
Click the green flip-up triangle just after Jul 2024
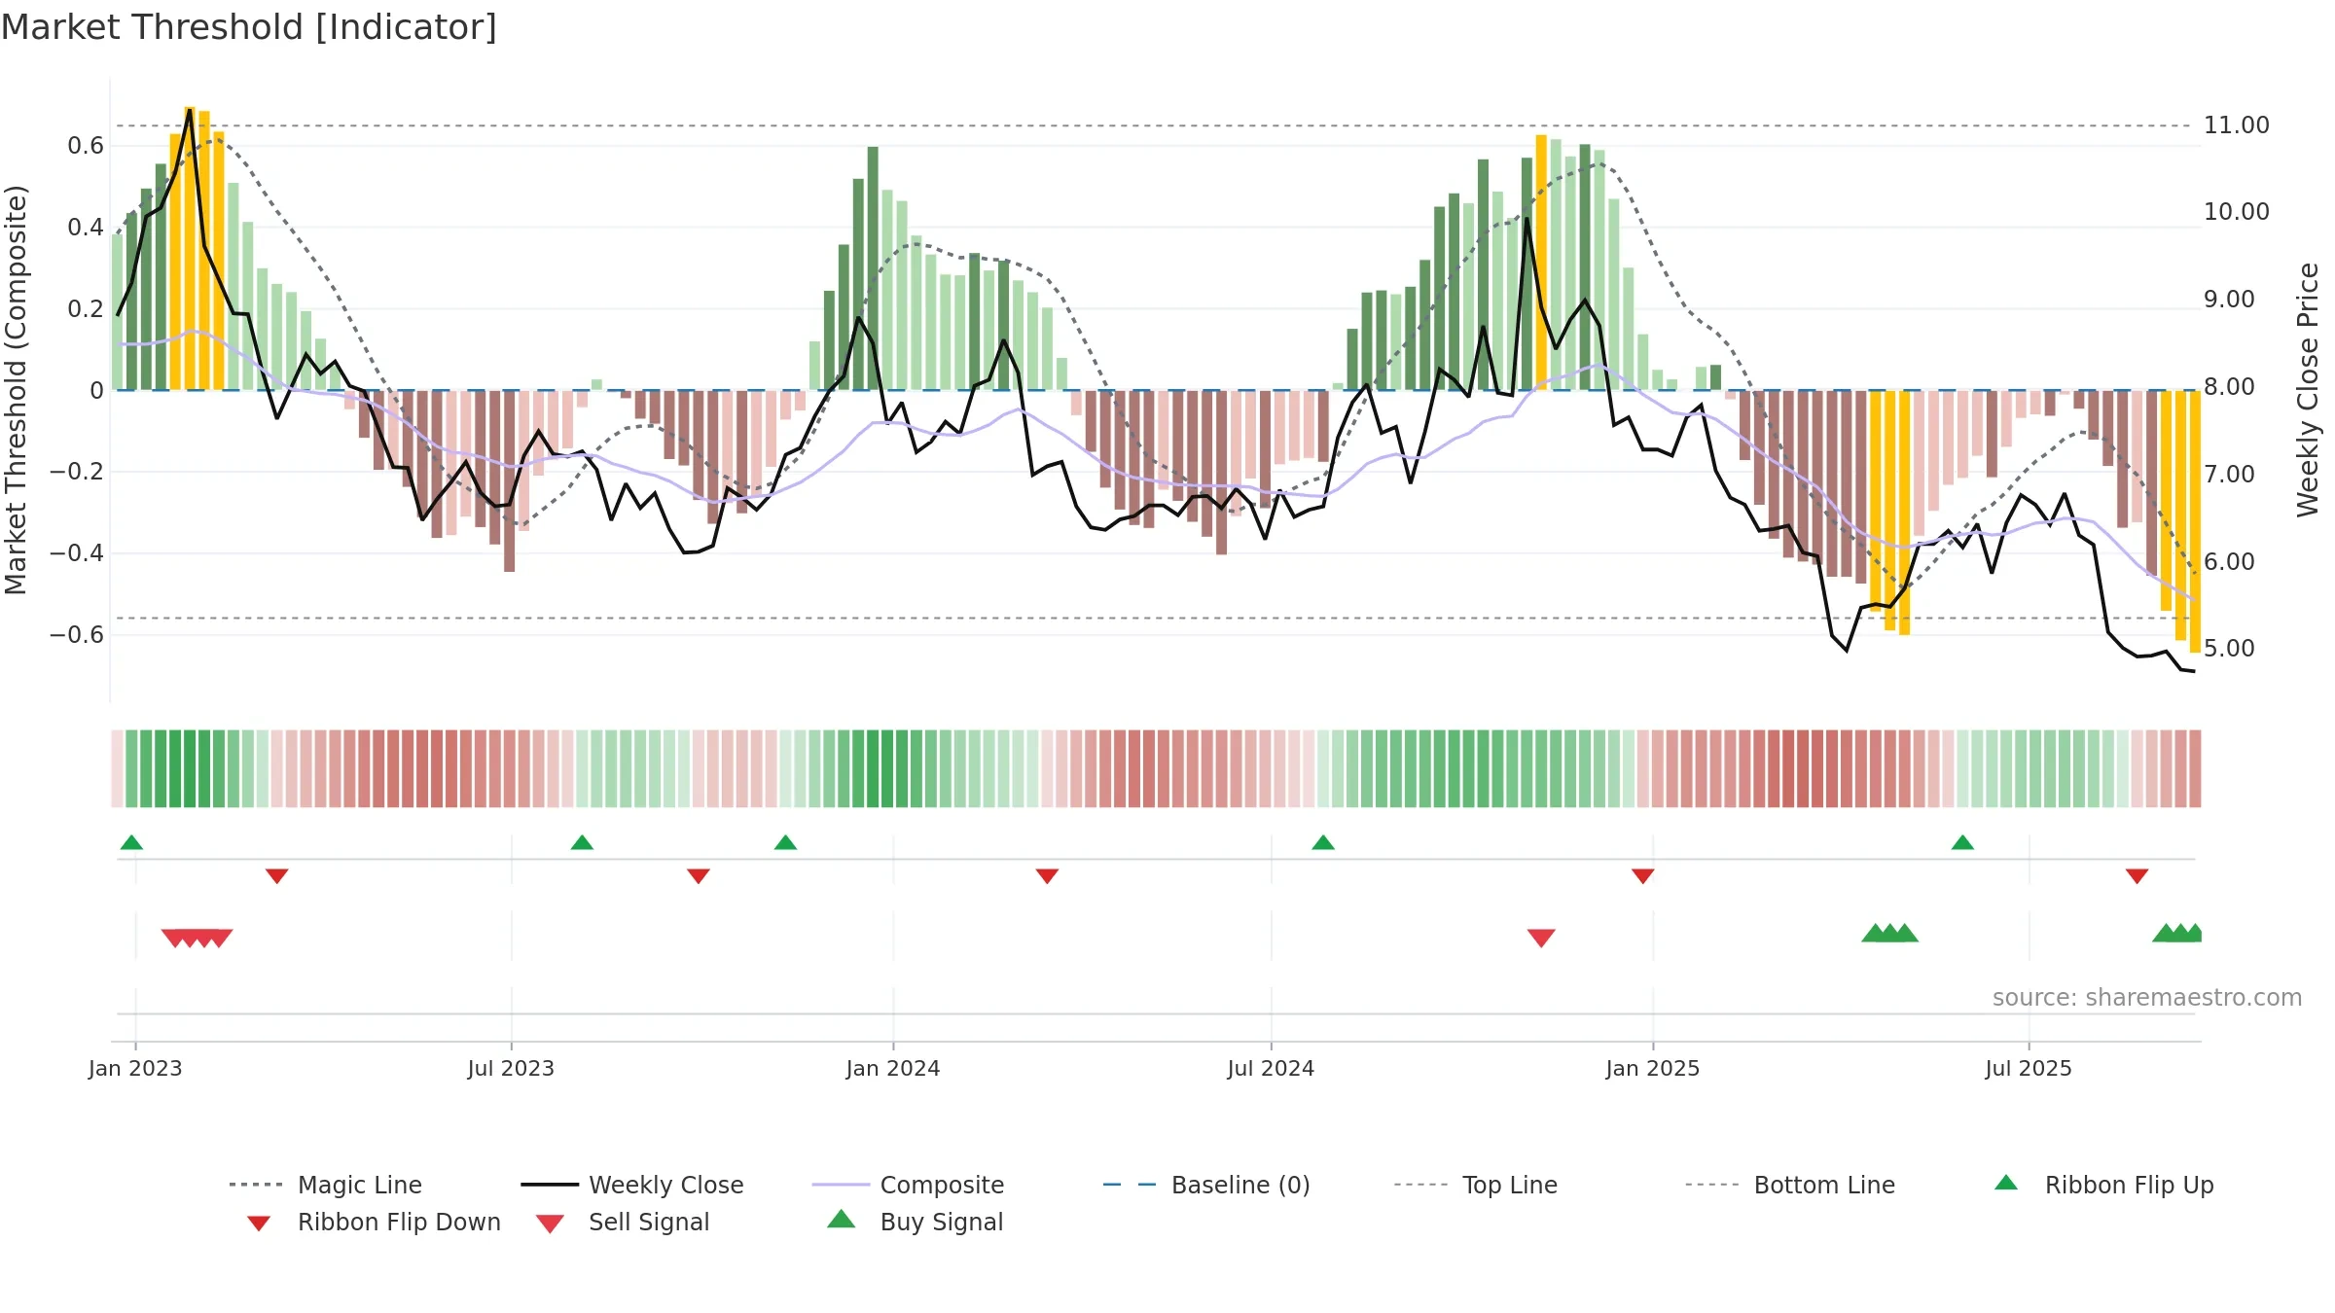(1323, 842)
